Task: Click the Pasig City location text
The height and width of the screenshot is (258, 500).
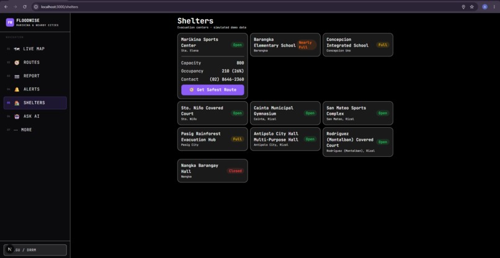Action: click(x=190, y=145)
